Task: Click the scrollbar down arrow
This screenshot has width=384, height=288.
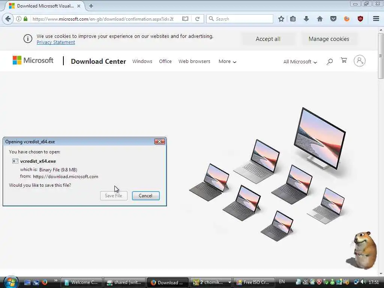Action: 381,273
